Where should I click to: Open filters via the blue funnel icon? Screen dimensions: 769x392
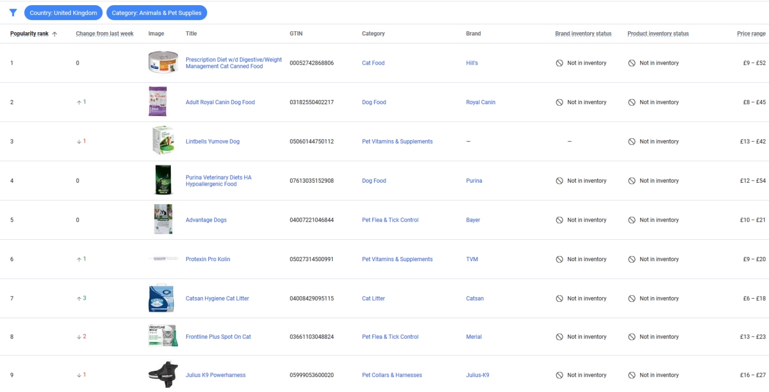click(13, 12)
